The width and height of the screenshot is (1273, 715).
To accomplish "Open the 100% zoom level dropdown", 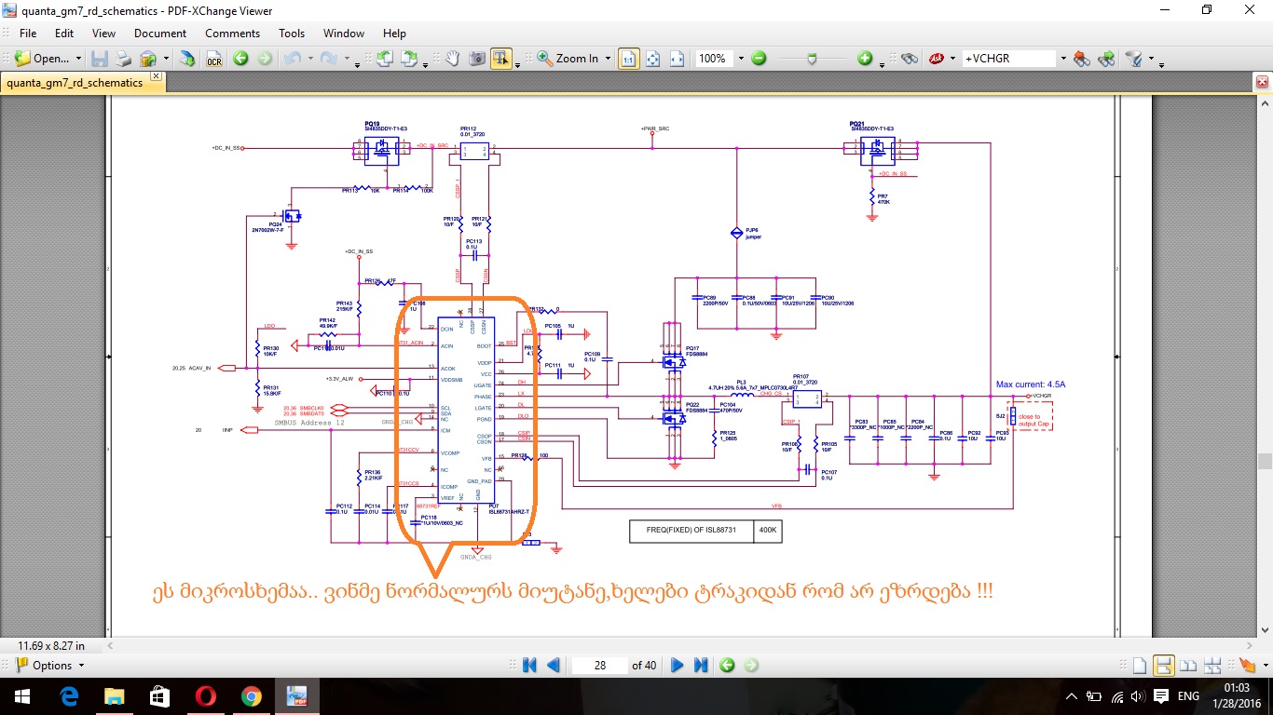I will coord(741,59).
